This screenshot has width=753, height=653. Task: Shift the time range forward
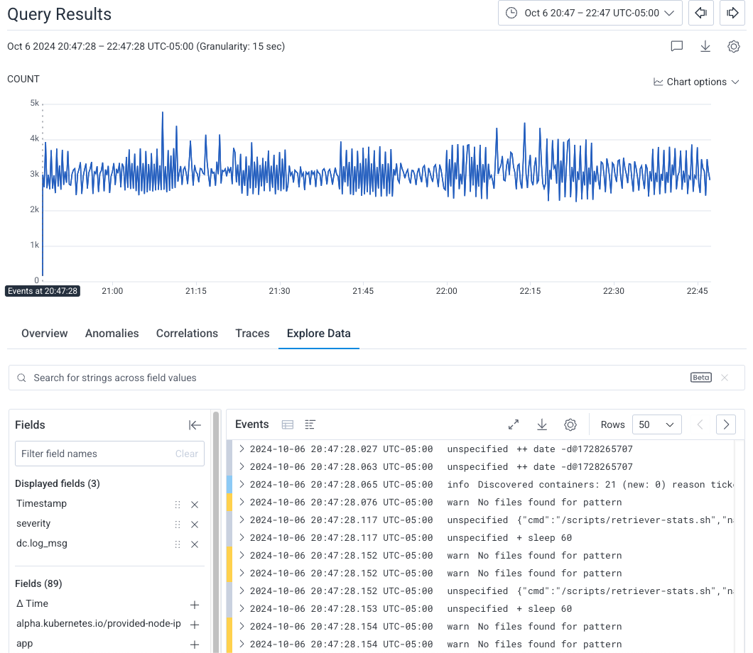tap(732, 13)
